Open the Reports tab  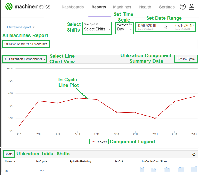pyautogui.click(x=99, y=7)
